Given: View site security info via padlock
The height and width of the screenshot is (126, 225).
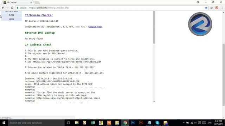Looking at the screenshot, I should pos(18,8).
